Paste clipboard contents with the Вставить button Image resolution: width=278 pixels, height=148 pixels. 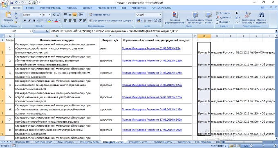tap(8, 17)
